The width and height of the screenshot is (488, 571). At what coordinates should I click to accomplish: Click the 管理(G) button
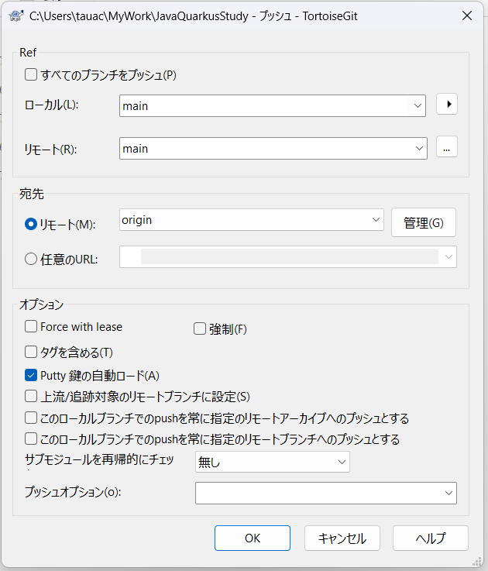[x=423, y=222]
